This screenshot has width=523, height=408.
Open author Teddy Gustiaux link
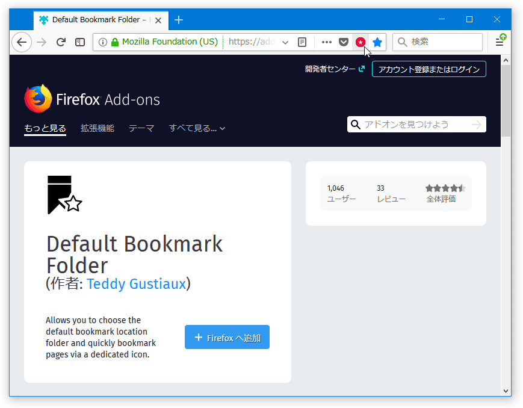pyautogui.click(x=136, y=284)
